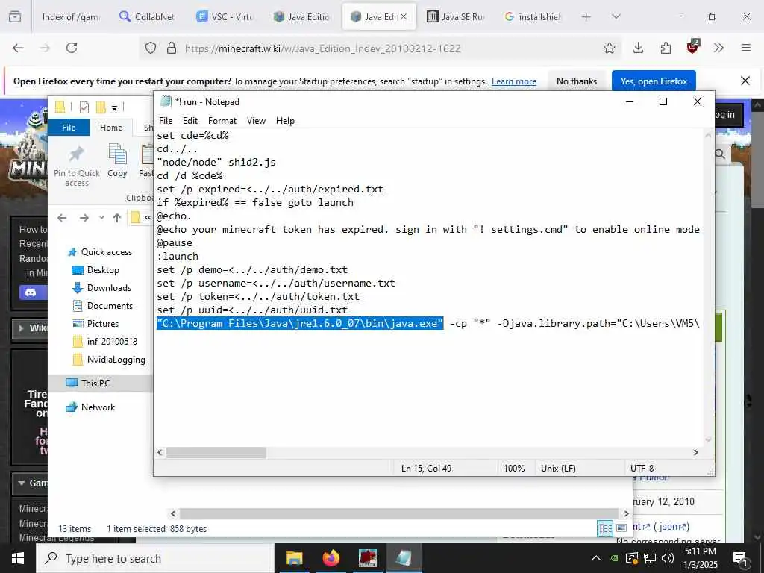Reload the minecraft.wiki page

[72, 48]
